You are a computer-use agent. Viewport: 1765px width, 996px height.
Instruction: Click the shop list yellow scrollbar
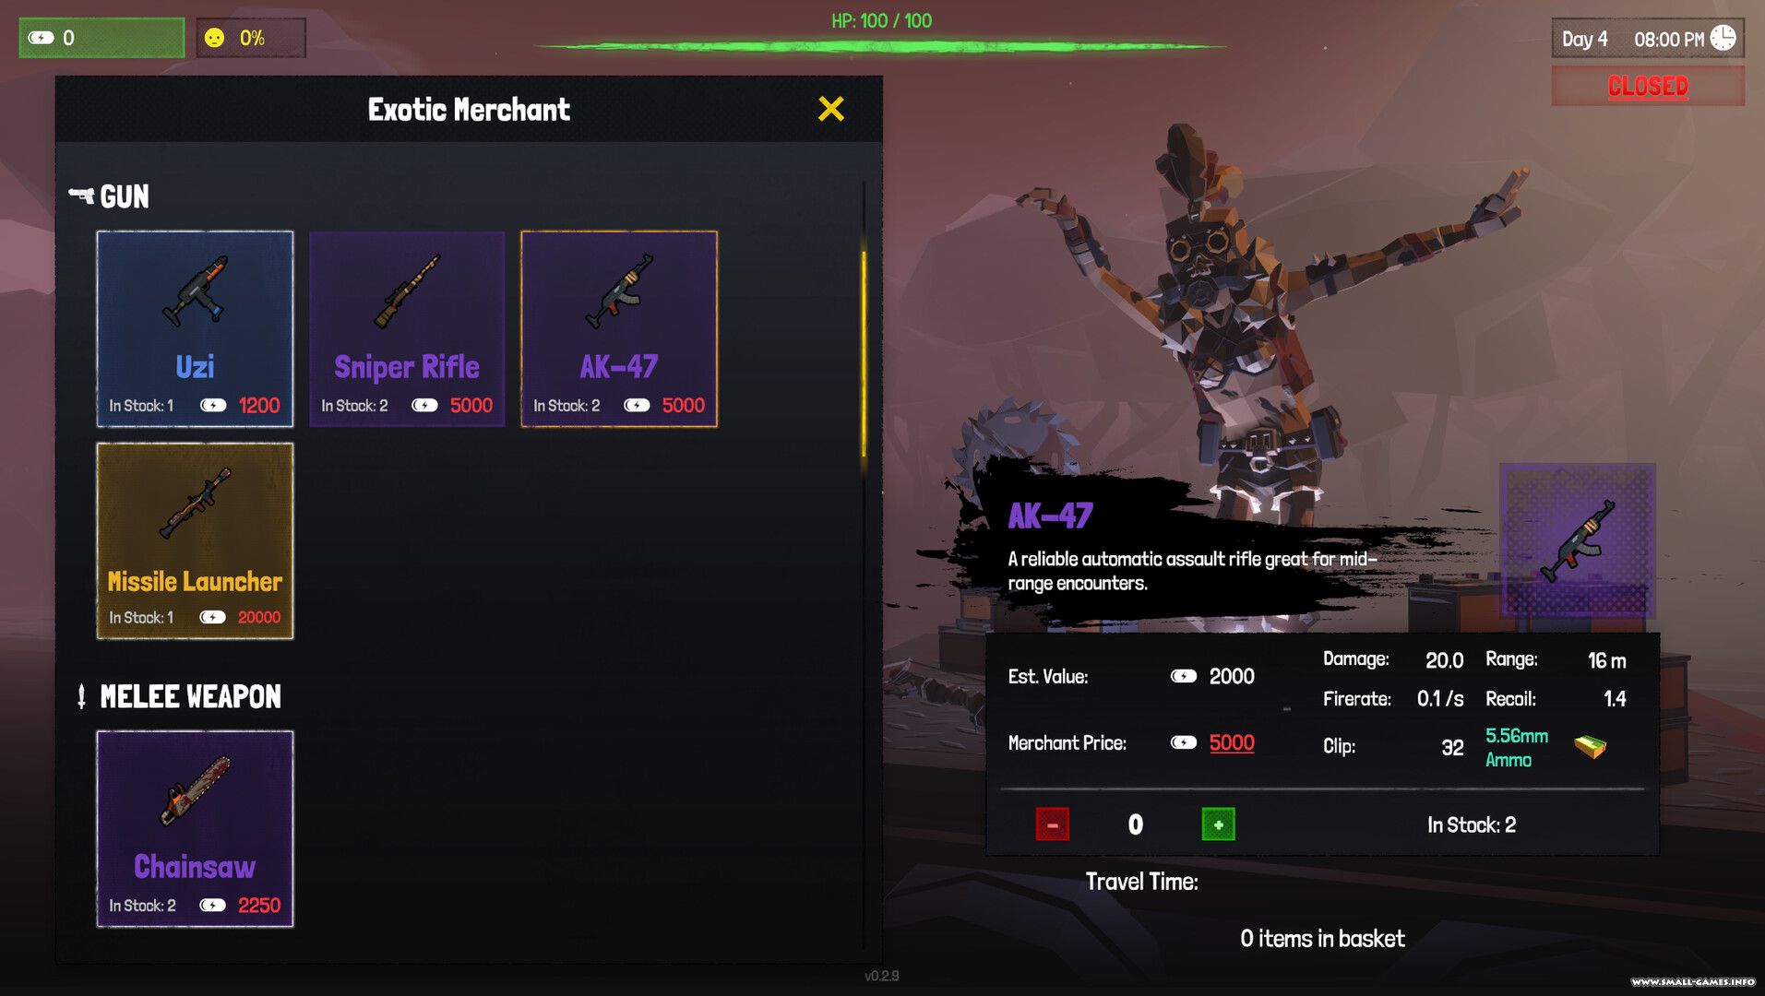tap(864, 354)
